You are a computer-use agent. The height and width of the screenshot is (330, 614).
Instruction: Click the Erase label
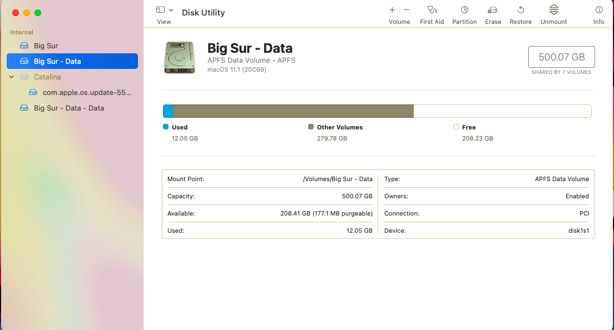[x=493, y=22]
